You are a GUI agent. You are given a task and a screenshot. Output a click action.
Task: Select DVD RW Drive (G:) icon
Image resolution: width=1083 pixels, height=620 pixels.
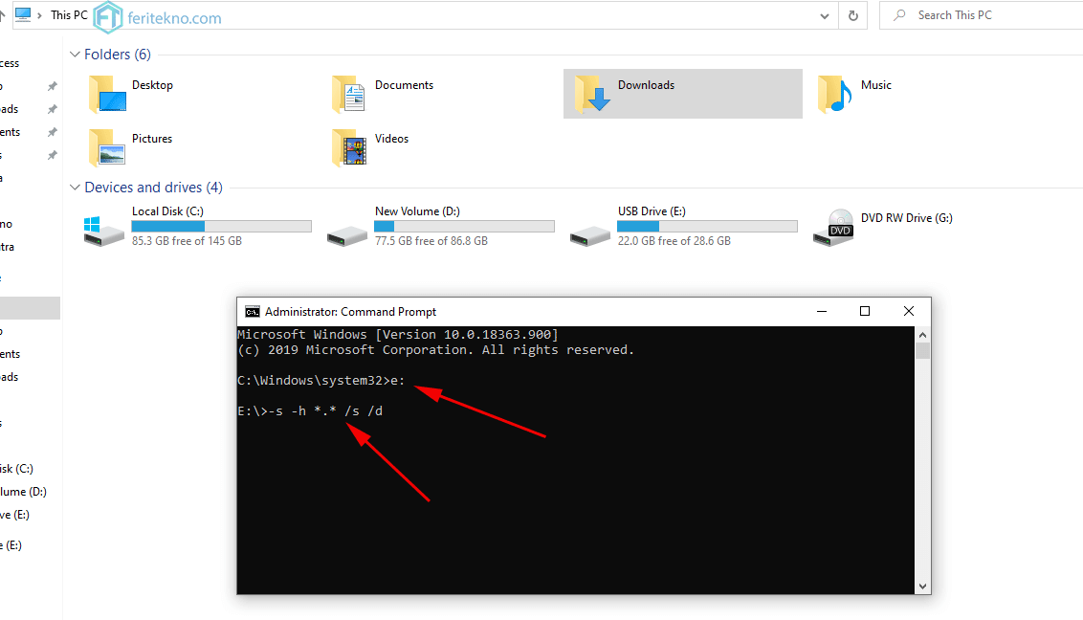(x=833, y=228)
